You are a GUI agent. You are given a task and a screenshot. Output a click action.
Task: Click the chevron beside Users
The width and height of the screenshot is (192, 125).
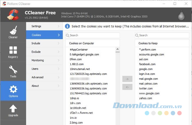59,69
